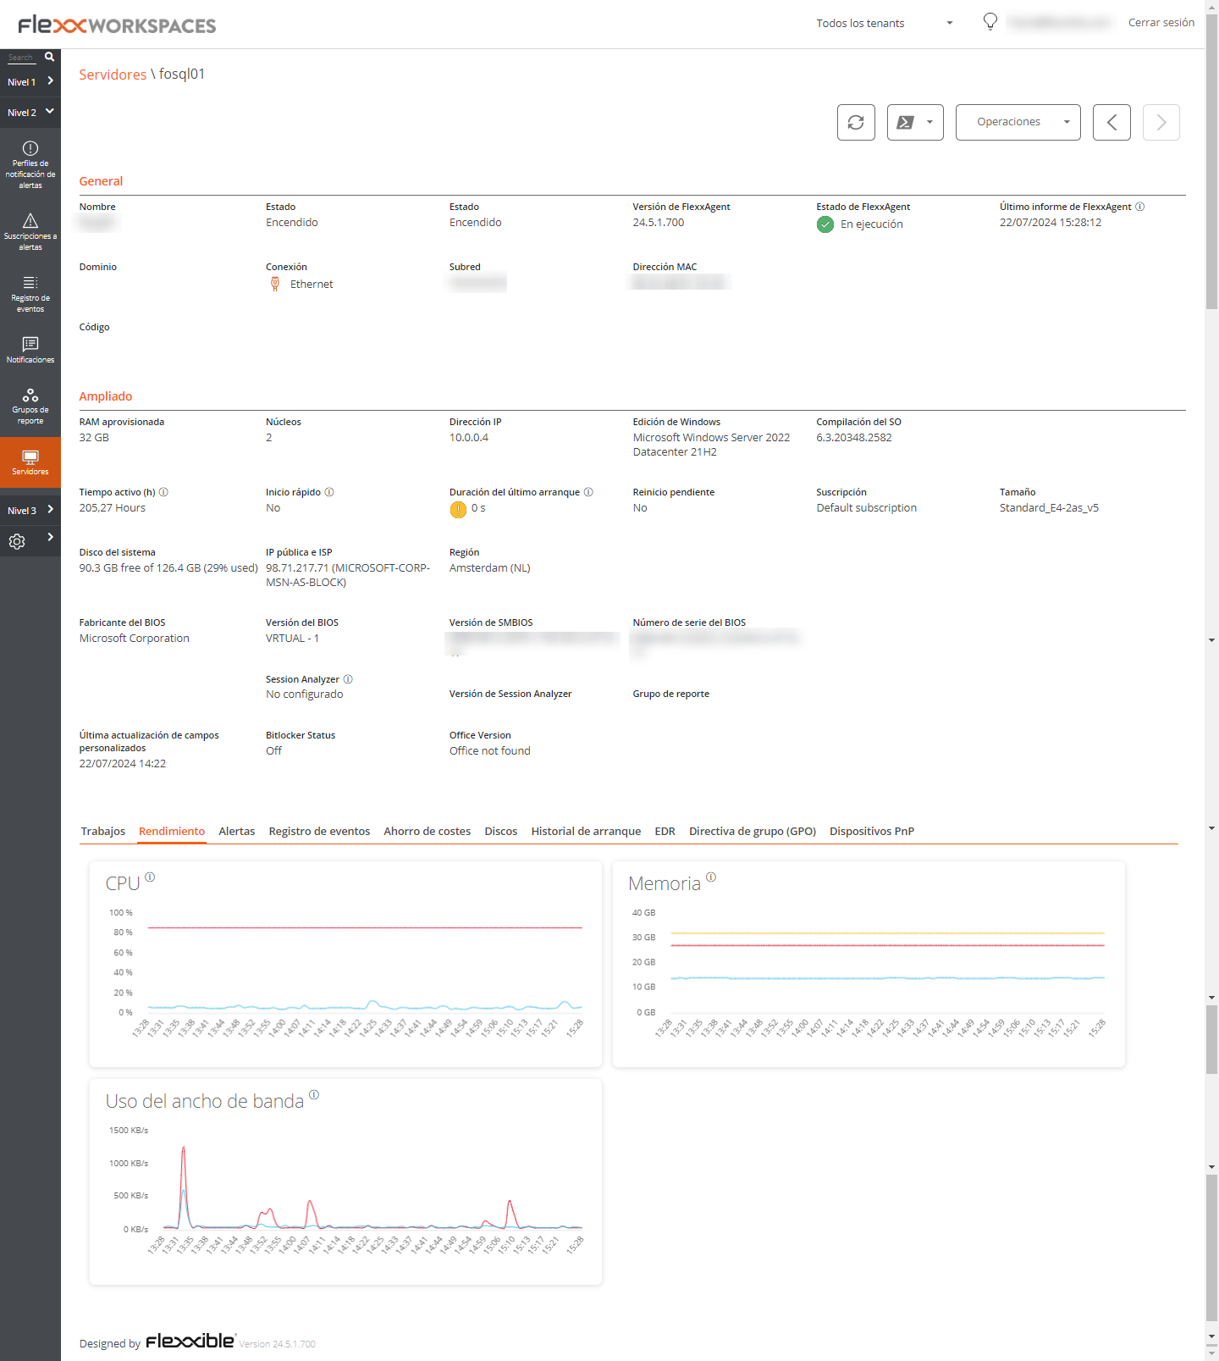Switch to the EDR tab
Image resolution: width=1219 pixels, height=1361 pixels.
pyautogui.click(x=665, y=831)
